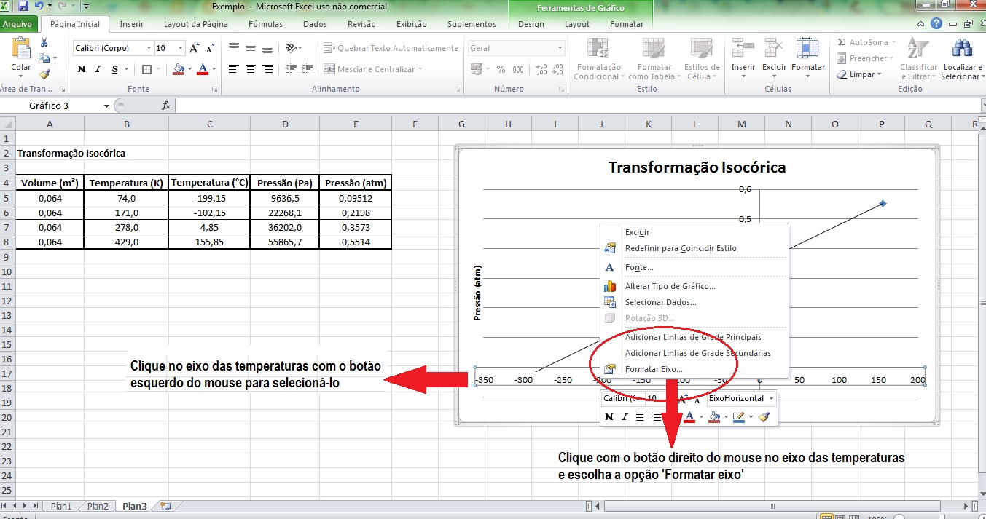The image size is (986, 519).
Task: Expand the Gráfico 3 name box dropdown
Action: pos(106,106)
